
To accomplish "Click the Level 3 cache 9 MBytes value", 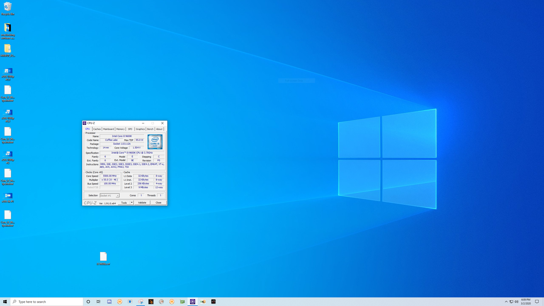I will [143, 187].
